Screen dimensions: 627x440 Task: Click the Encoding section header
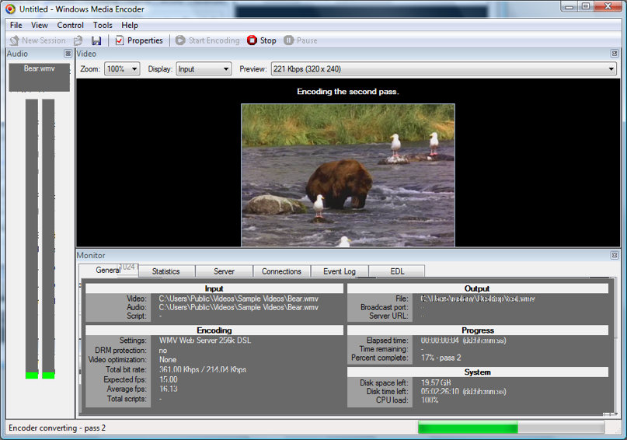point(214,330)
